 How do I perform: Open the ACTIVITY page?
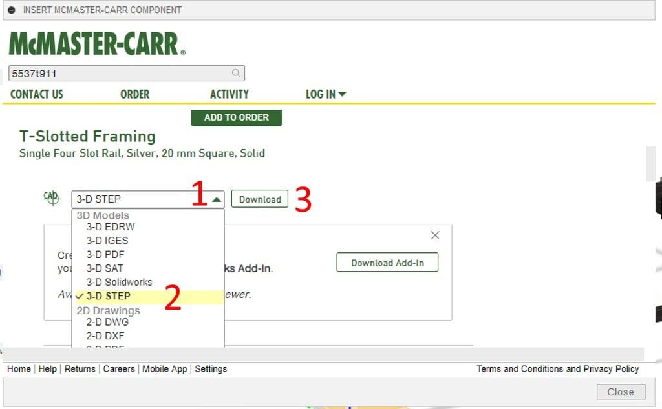pyautogui.click(x=230, y=94)
